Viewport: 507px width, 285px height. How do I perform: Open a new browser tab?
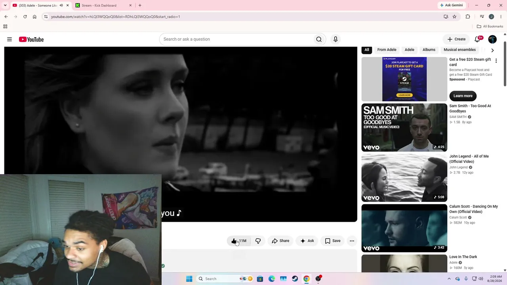coord(140,6)
